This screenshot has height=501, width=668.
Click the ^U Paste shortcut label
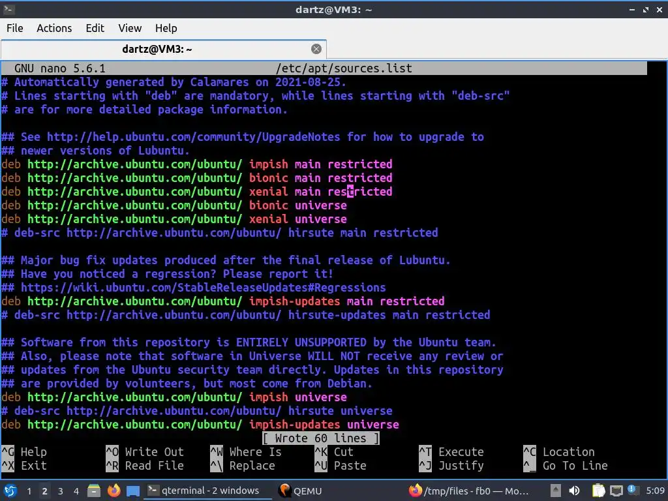pyautogui.click(x=341, y=465)
